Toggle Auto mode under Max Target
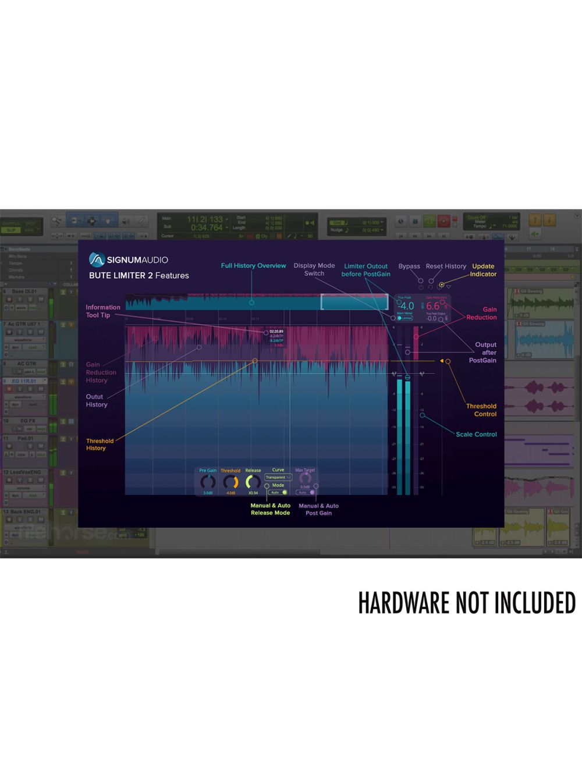The height and width of the screenshot is (768, 582). 306,492
